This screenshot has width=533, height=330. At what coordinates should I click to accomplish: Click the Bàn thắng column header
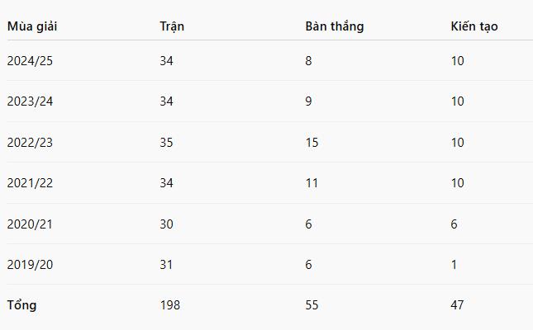point(335,26)
